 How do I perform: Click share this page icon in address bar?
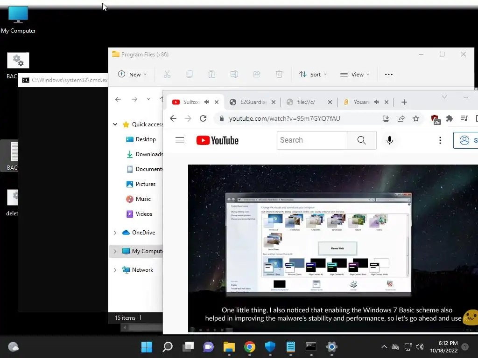401,118
